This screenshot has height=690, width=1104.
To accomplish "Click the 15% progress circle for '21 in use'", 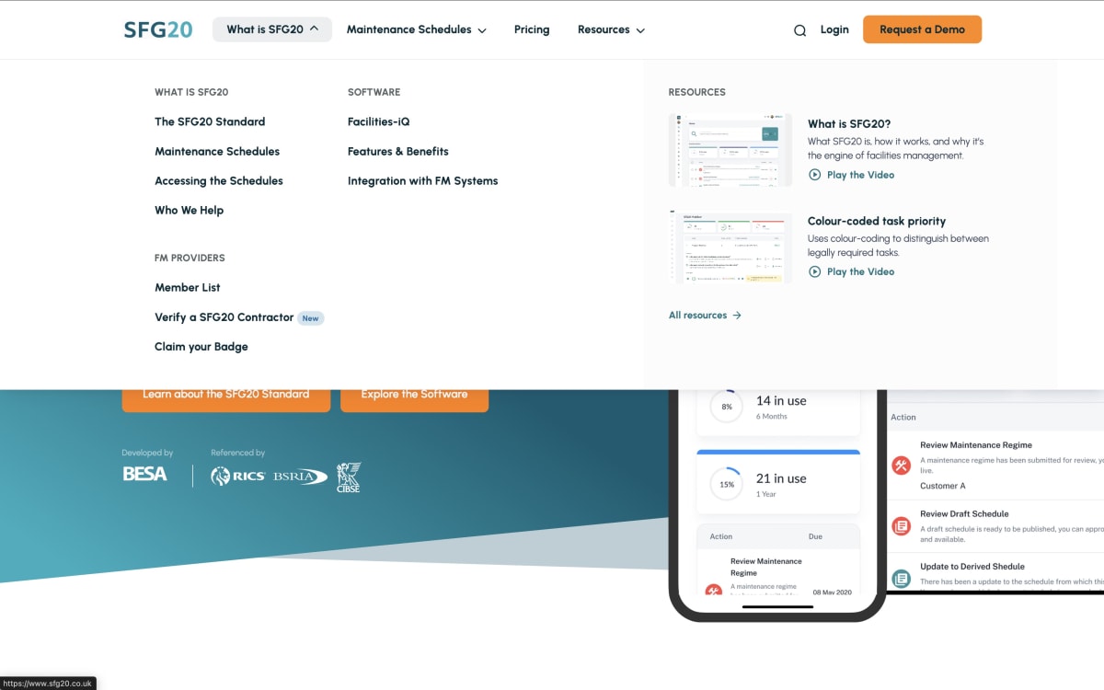I will tap(726, 484).
